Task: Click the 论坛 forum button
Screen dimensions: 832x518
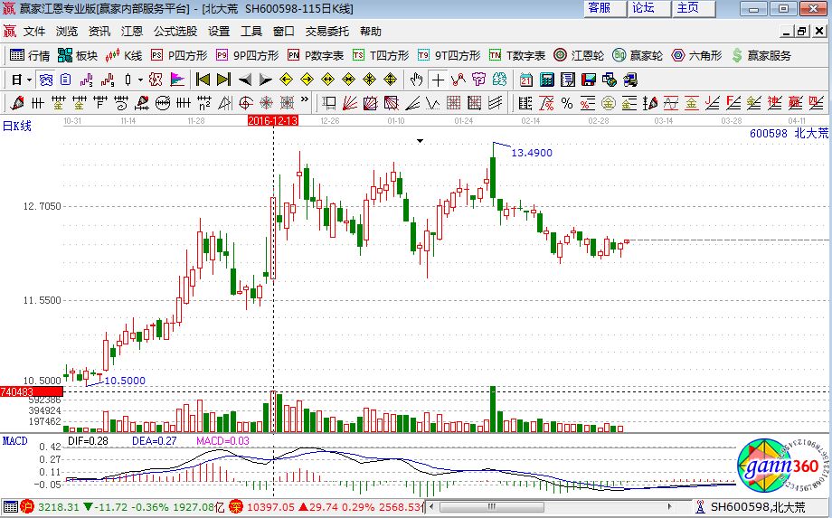Action: [x=644, y=8]
